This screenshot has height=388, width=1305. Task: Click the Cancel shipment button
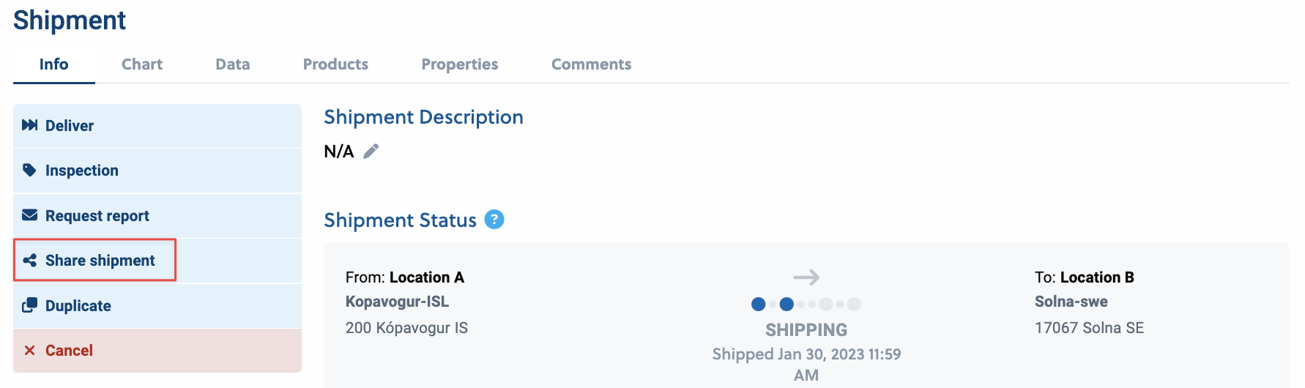157,351
